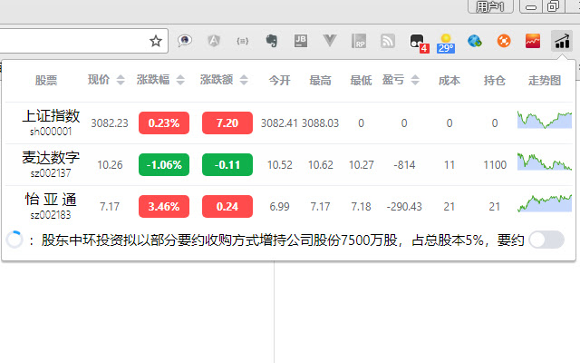Viewport: 580px width, 363px height.
Task: Click the 0.24 change amount badge
Action: [x=227, y=207]
